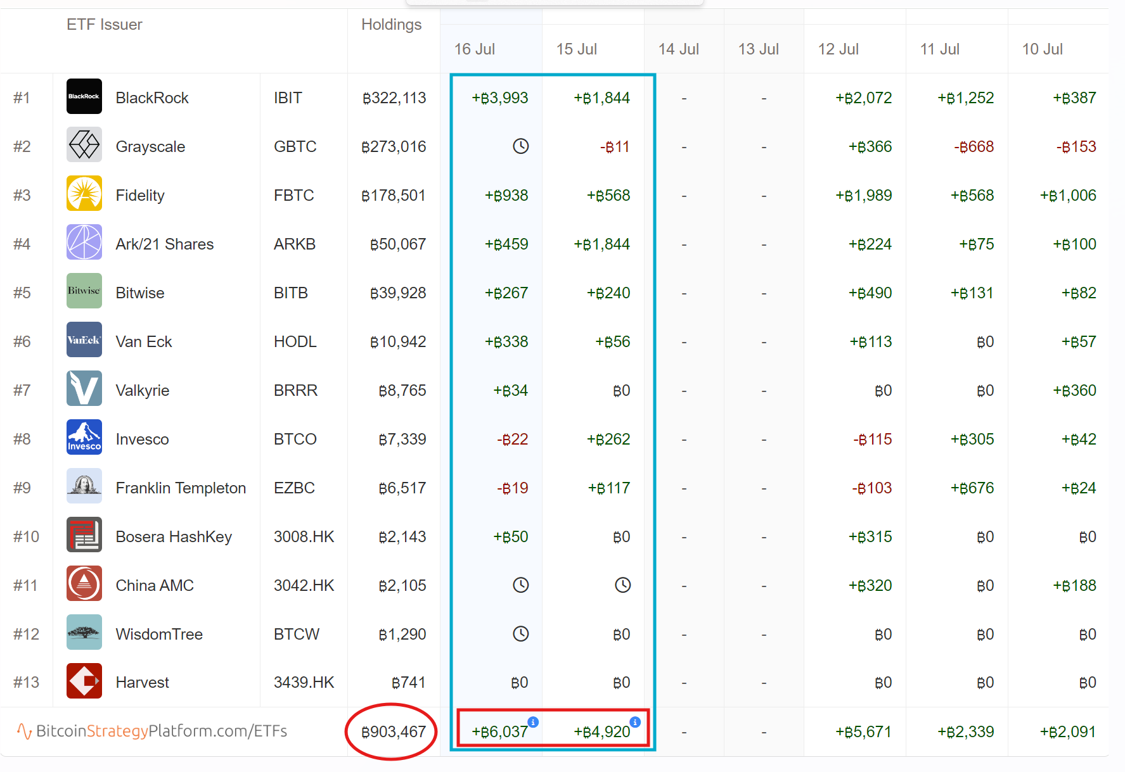Screen dimensions: 1125x772
Task: Click the BlackRock issuer logo
Action: pyautogui.click(x=84, y=96)
